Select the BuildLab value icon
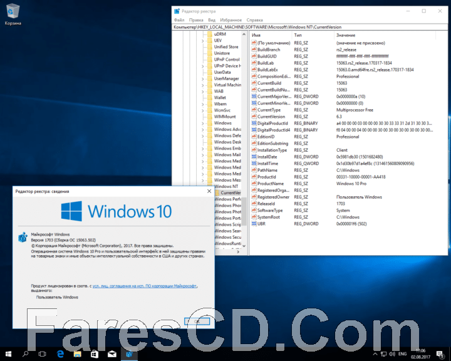 click(254, 63)
